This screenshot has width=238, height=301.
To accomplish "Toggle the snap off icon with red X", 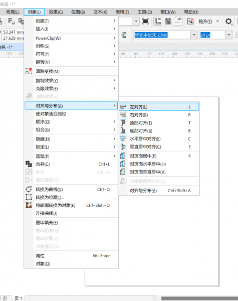I will [190, 21].
